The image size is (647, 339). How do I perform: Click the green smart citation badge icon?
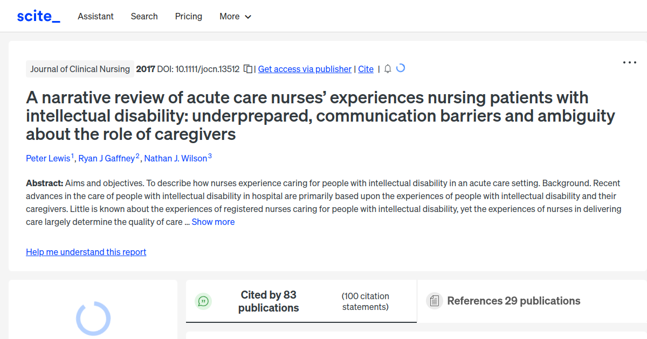[x=203, y=301]
